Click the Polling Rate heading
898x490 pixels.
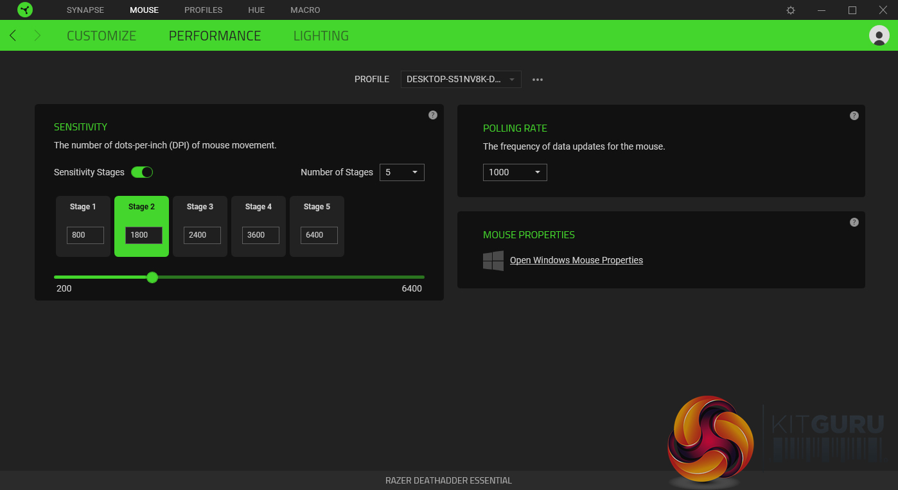tap(515, 128)
